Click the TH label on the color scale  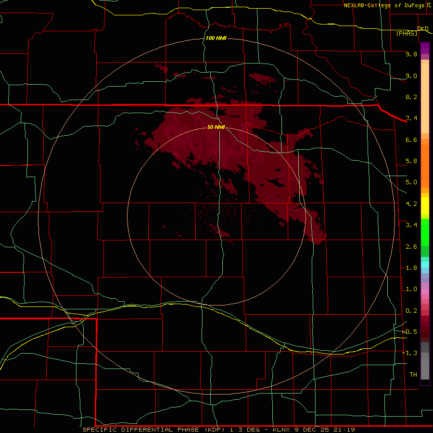pos(413,375)
